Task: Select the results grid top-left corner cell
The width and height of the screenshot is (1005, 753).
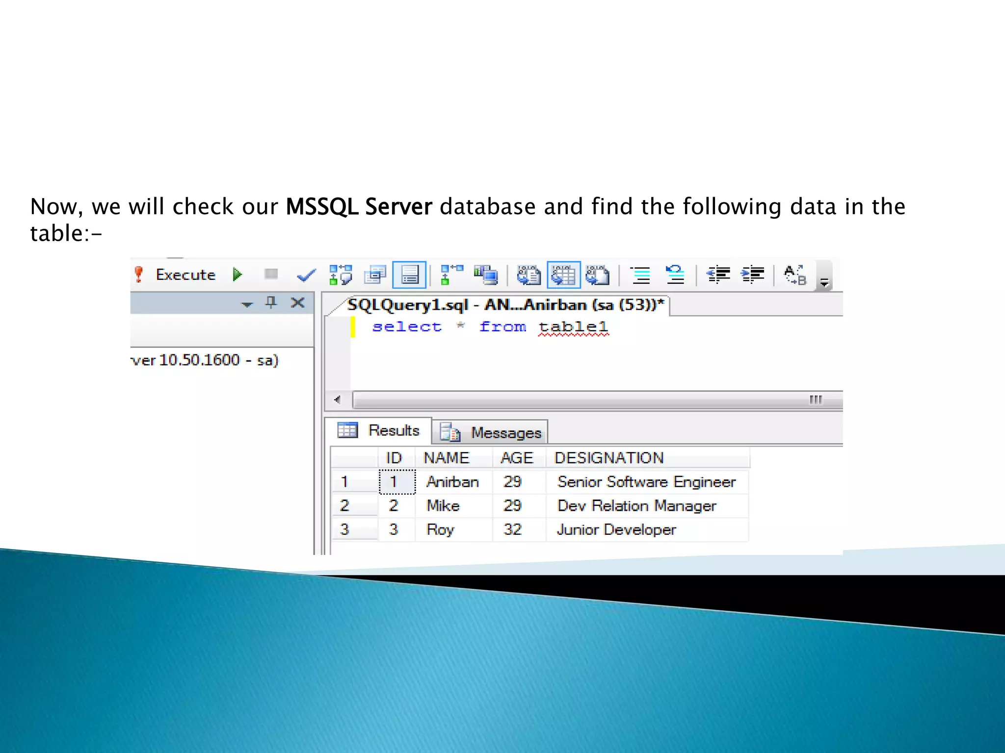Action: 354,458
